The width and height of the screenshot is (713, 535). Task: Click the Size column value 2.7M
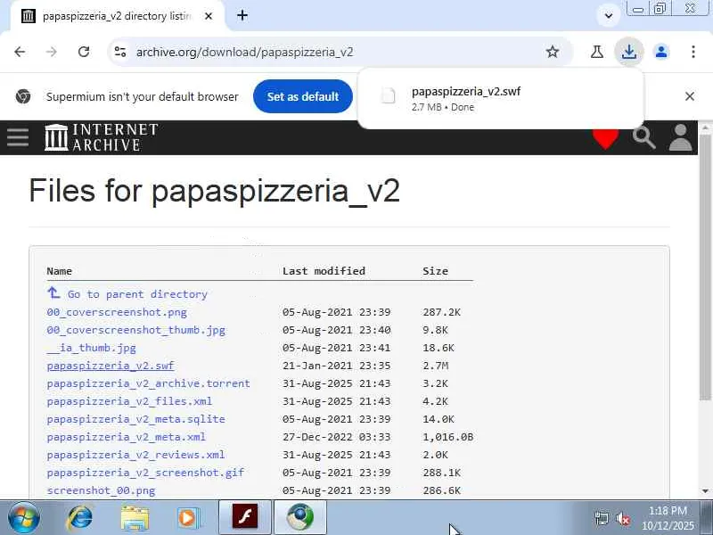[x=435, y=366]
